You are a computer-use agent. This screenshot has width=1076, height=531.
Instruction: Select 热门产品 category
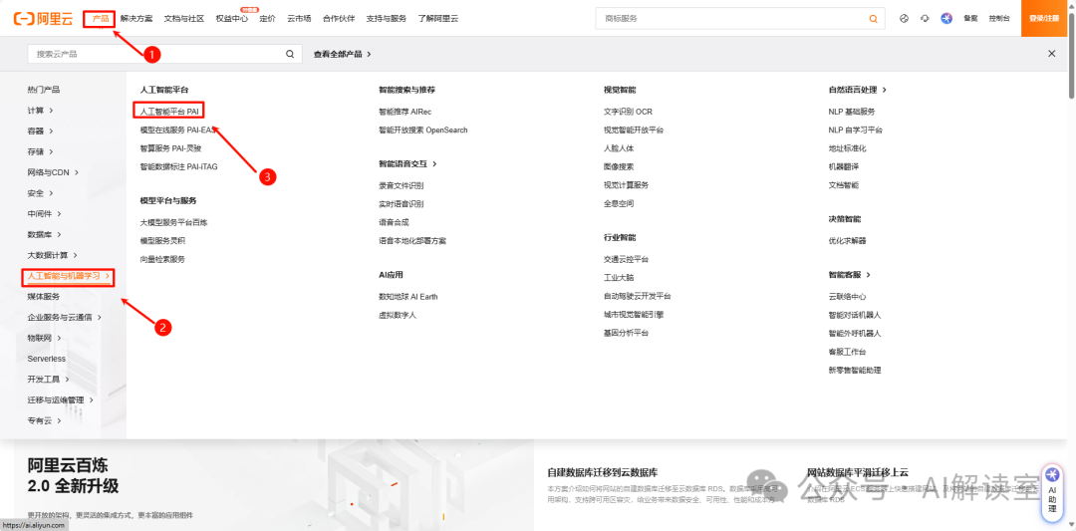point(44,90)
